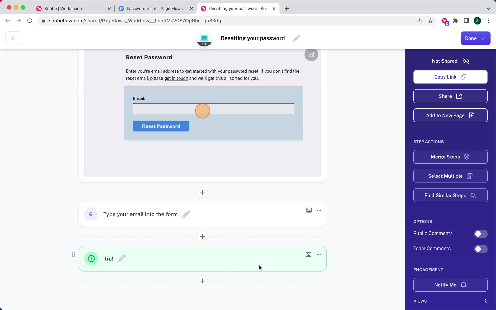Toggle Public Comments switch off

point(480,233)
